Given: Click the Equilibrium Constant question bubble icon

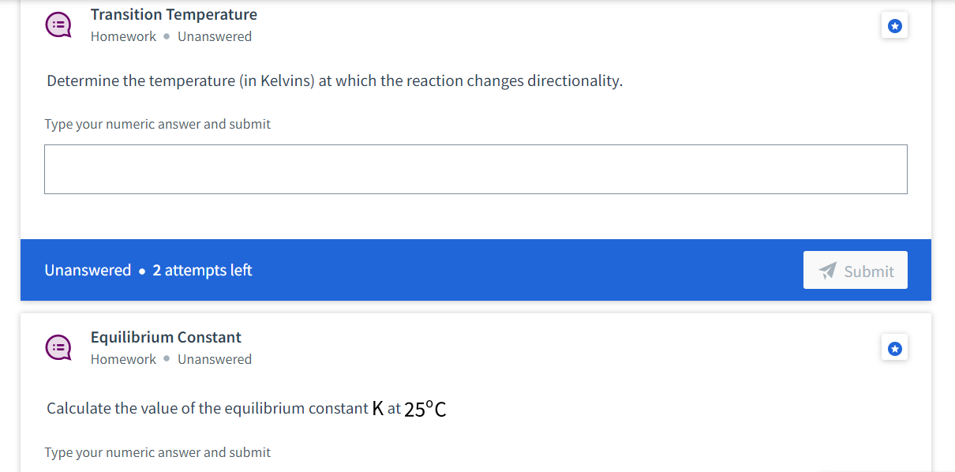Looking at the screenshot, I should pyautogui.click(x=58, y=347).
